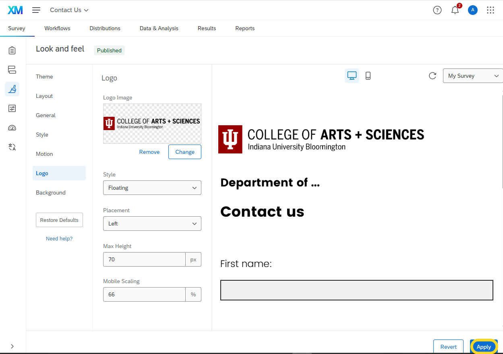Select Background in the settings list
Screen dimensions: 503x354
tap(51, 193)
